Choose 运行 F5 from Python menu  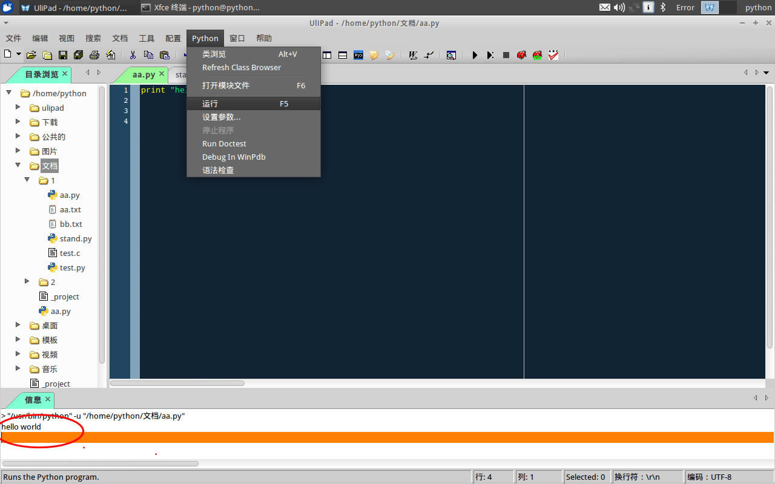254,103
